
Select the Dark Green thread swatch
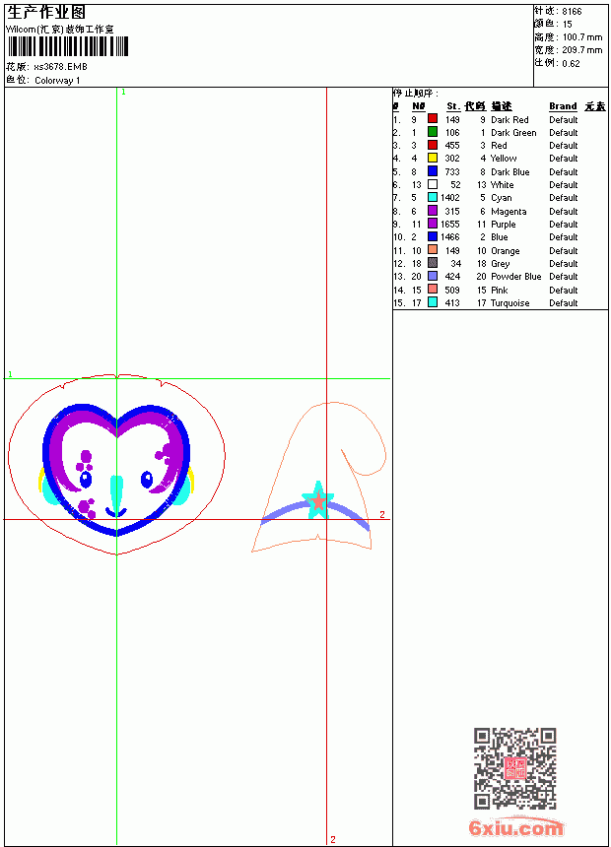(433, 132)
